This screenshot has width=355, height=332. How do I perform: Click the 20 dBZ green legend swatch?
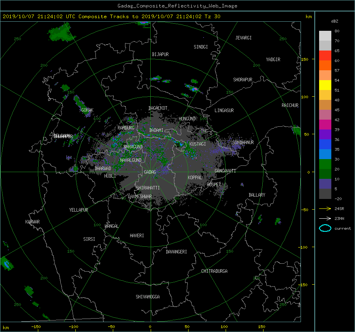coord(325,164)
